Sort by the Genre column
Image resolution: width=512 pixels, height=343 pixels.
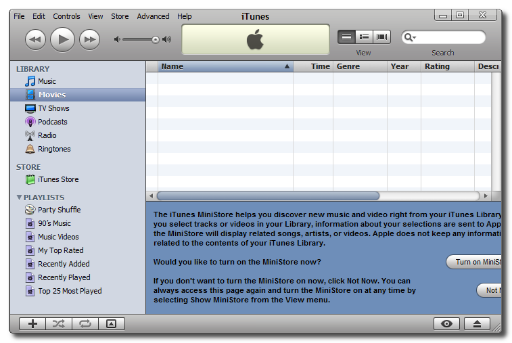point(360,66)
